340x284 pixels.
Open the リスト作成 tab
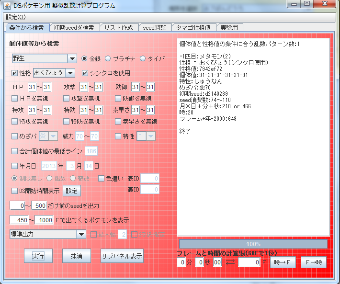click(119, 27)
